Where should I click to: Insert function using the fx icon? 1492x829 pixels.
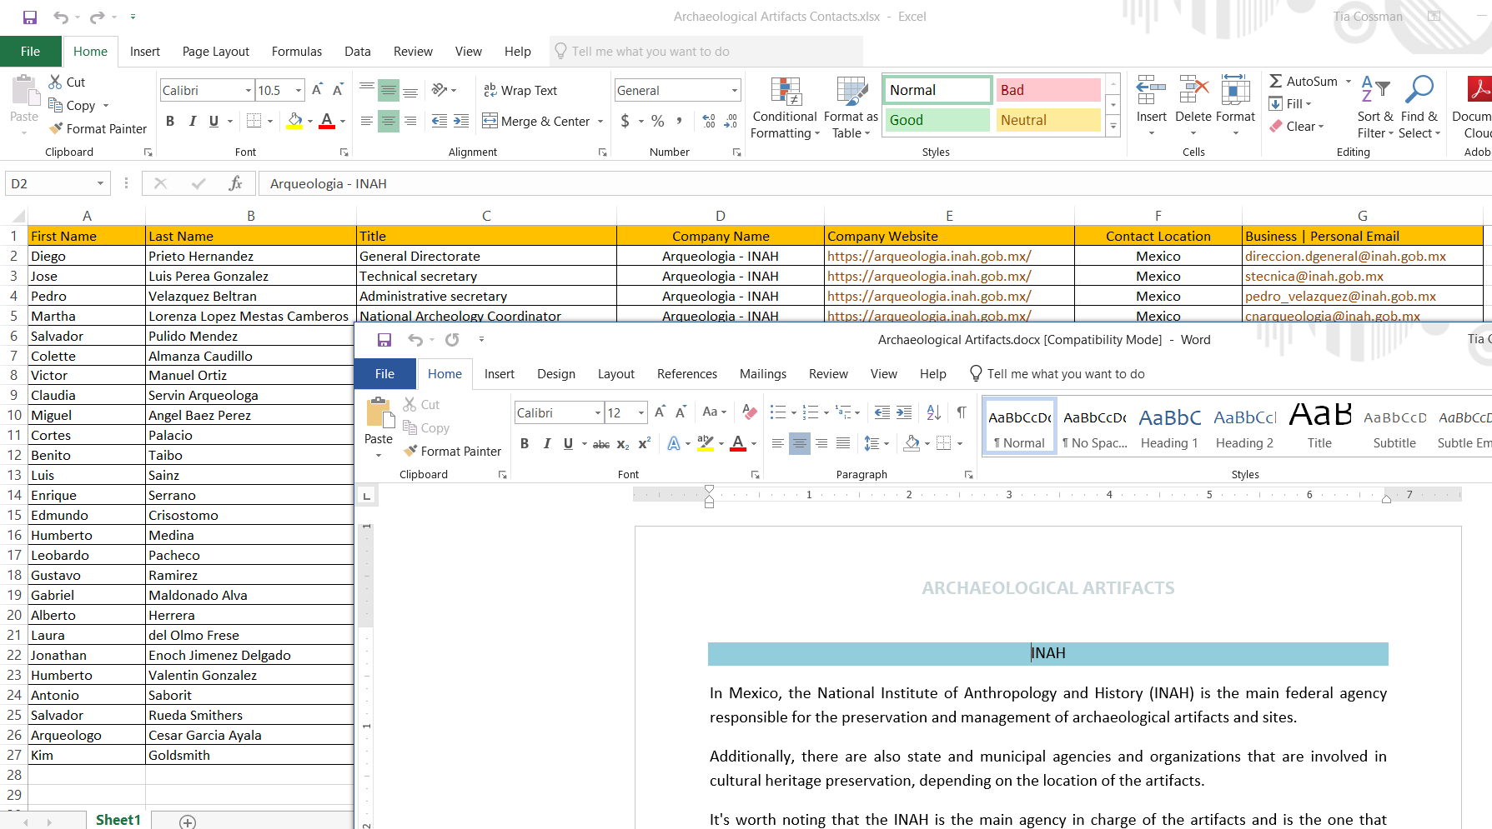pos(235,183)
